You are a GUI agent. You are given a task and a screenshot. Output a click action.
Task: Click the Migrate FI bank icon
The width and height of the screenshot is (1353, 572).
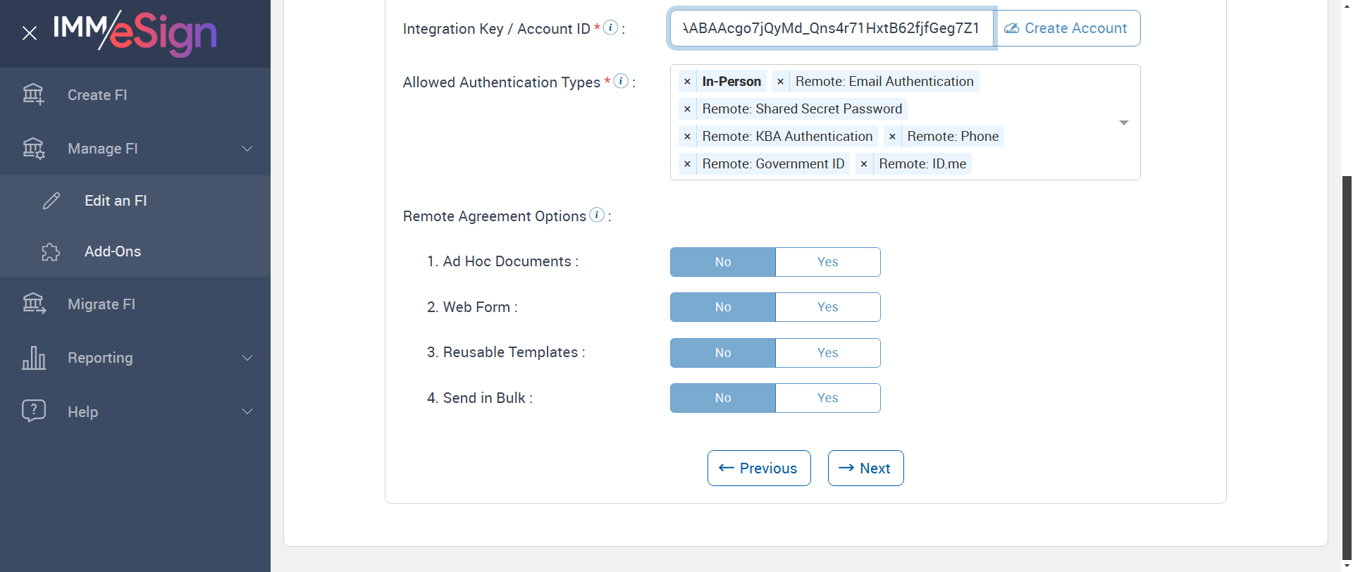pos(33,304)
